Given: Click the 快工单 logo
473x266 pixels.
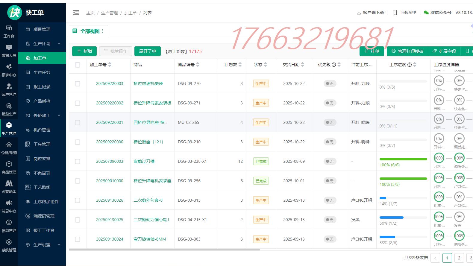Looking at the screenshot, I should coord(15,13).
